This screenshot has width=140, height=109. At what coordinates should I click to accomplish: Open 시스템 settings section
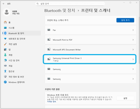tap(22, 28)
